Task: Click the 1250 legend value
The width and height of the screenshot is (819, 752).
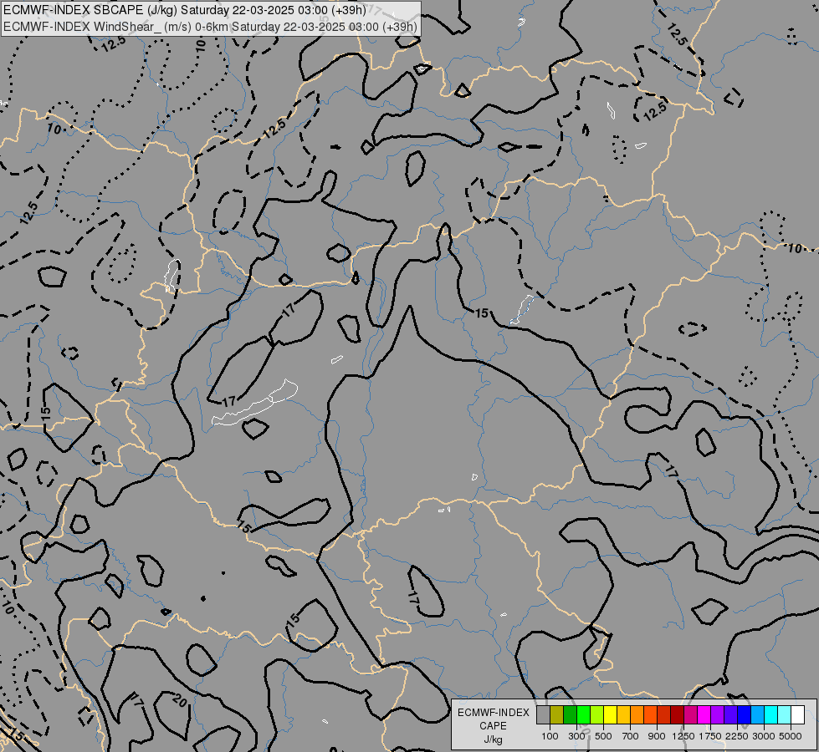Action: tap(683, 736)
